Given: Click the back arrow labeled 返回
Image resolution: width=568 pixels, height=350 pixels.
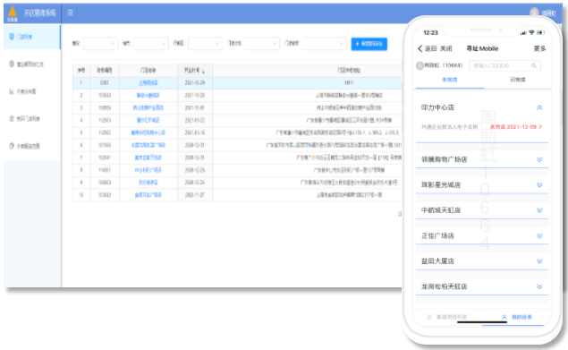Looking at the screenshot, I should coord(427,48).
